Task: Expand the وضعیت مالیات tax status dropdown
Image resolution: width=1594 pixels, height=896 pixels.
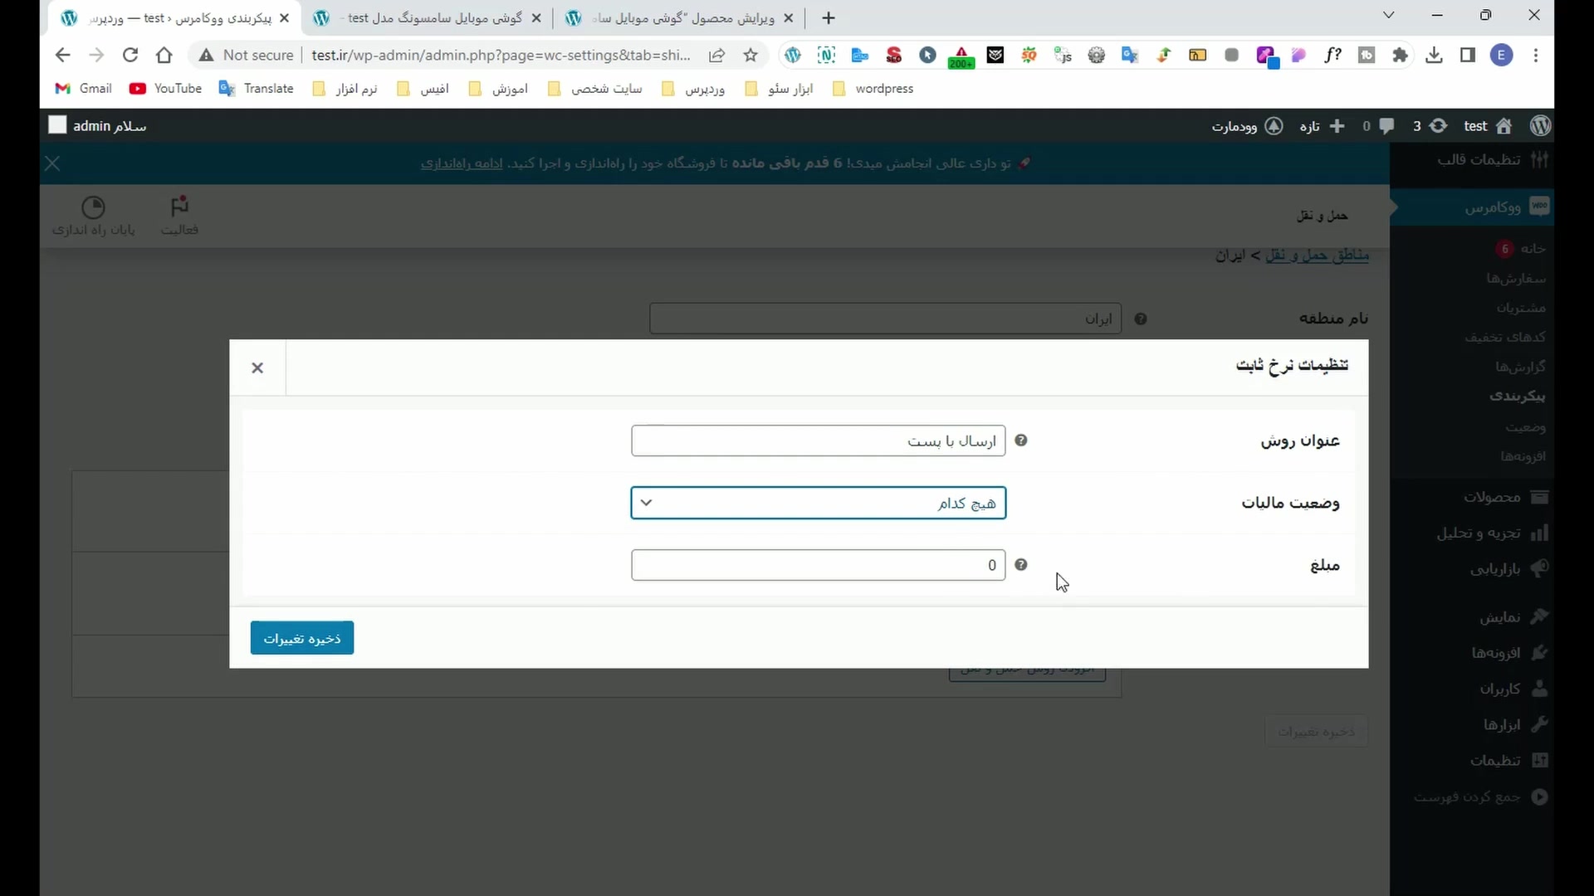Action: click(x=818, y=503)
